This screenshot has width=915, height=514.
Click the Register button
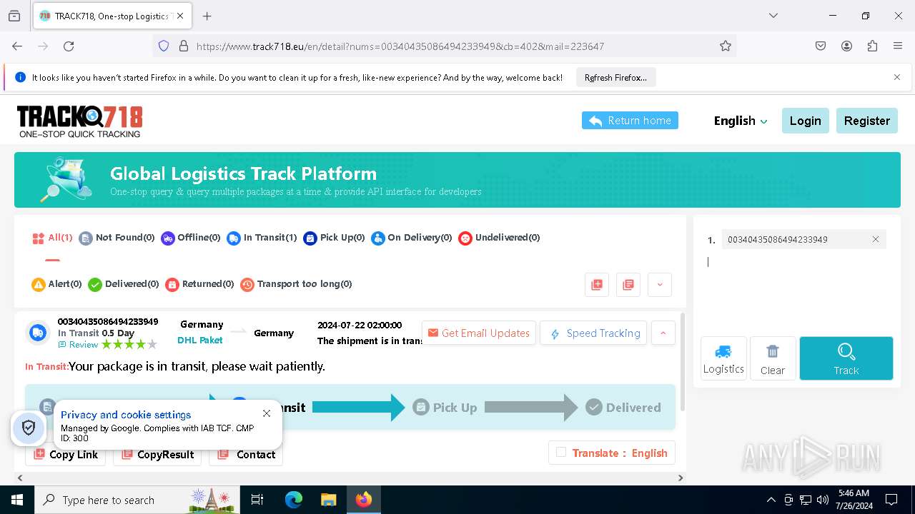pos(866,121)
